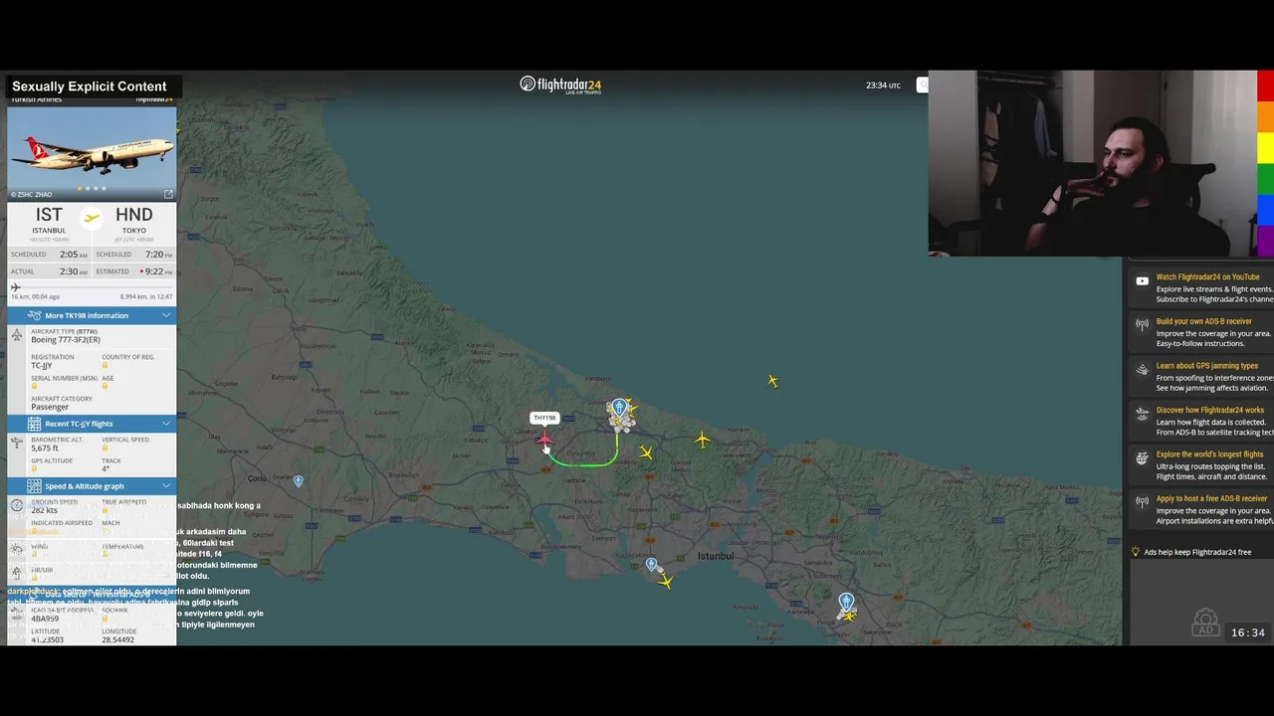1274x716 pixels.
Task: Click the locked Vertical Speed padlock
Action: coord(105,448)
